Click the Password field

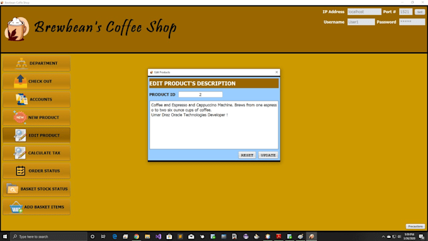coord(412,22)
